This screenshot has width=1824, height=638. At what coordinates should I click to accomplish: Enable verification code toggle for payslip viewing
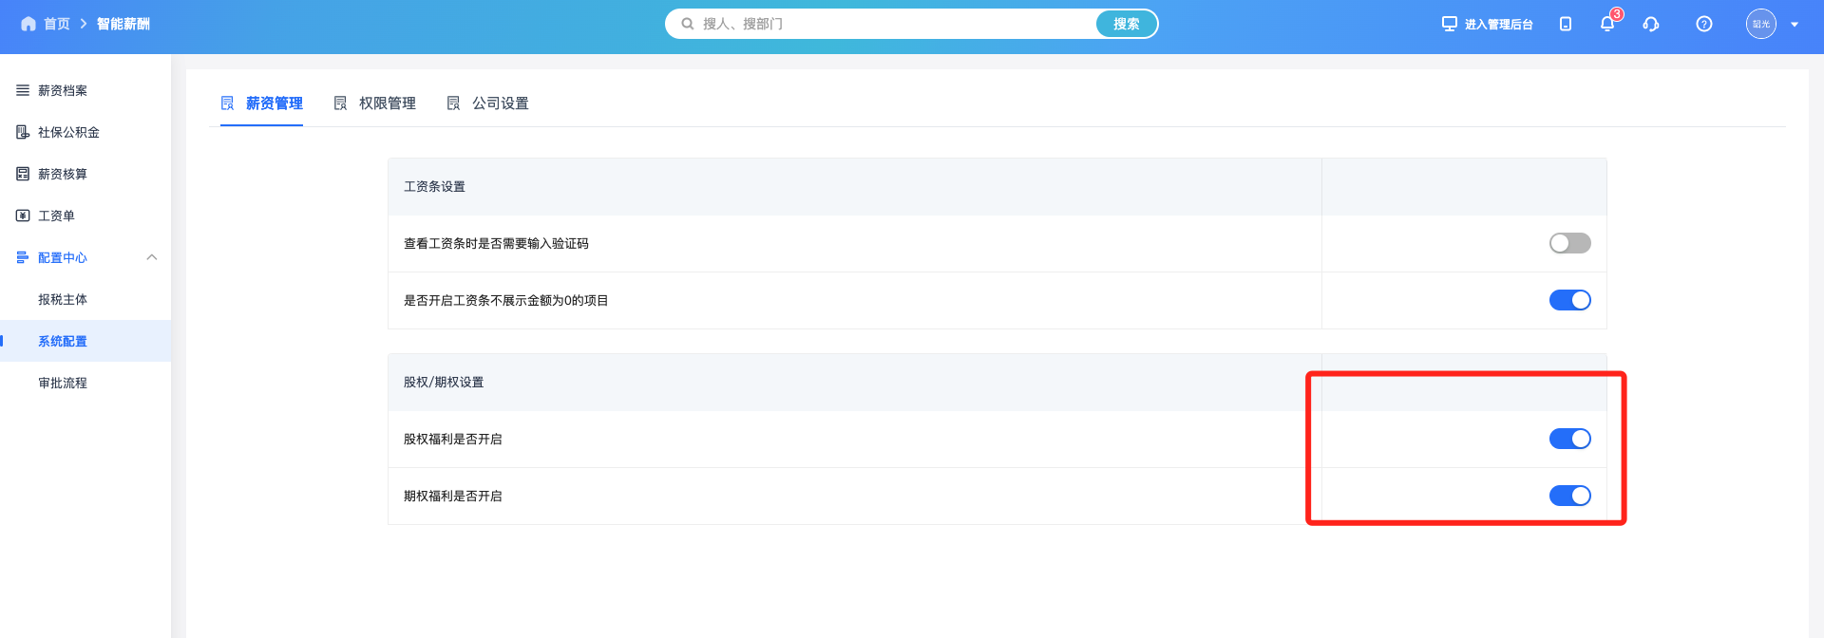(1569, 243)
